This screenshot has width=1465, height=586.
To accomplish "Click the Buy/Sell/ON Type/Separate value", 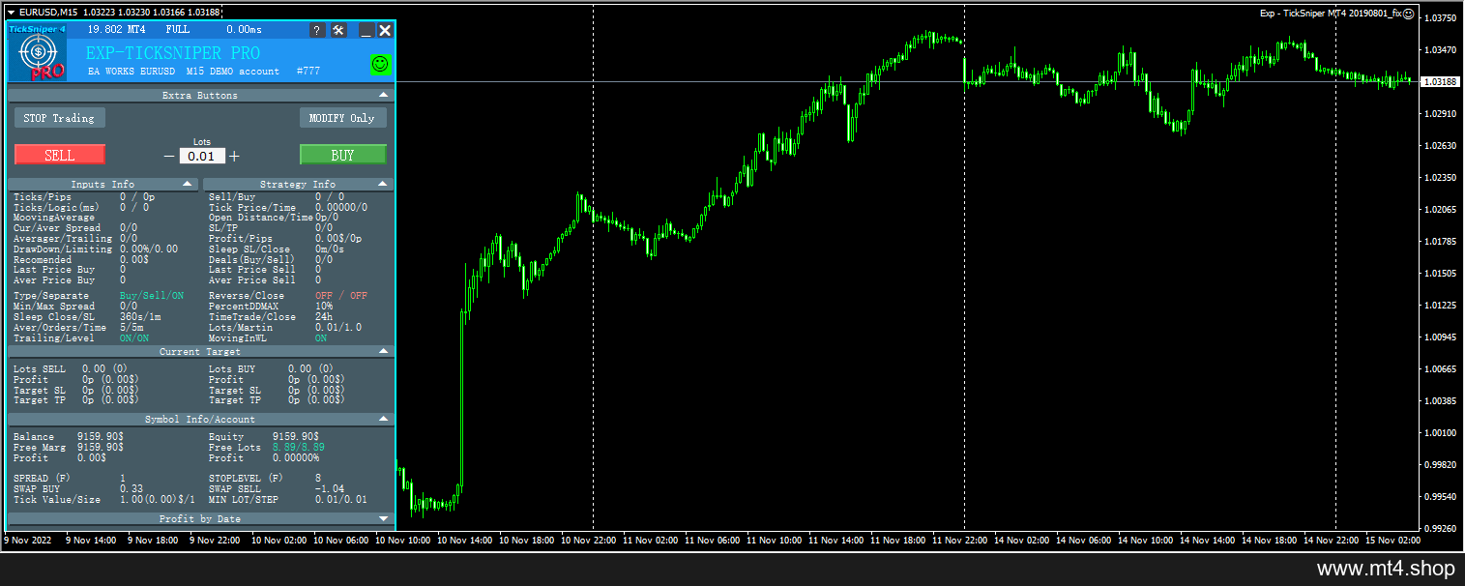I will click(x=152, y=296).
